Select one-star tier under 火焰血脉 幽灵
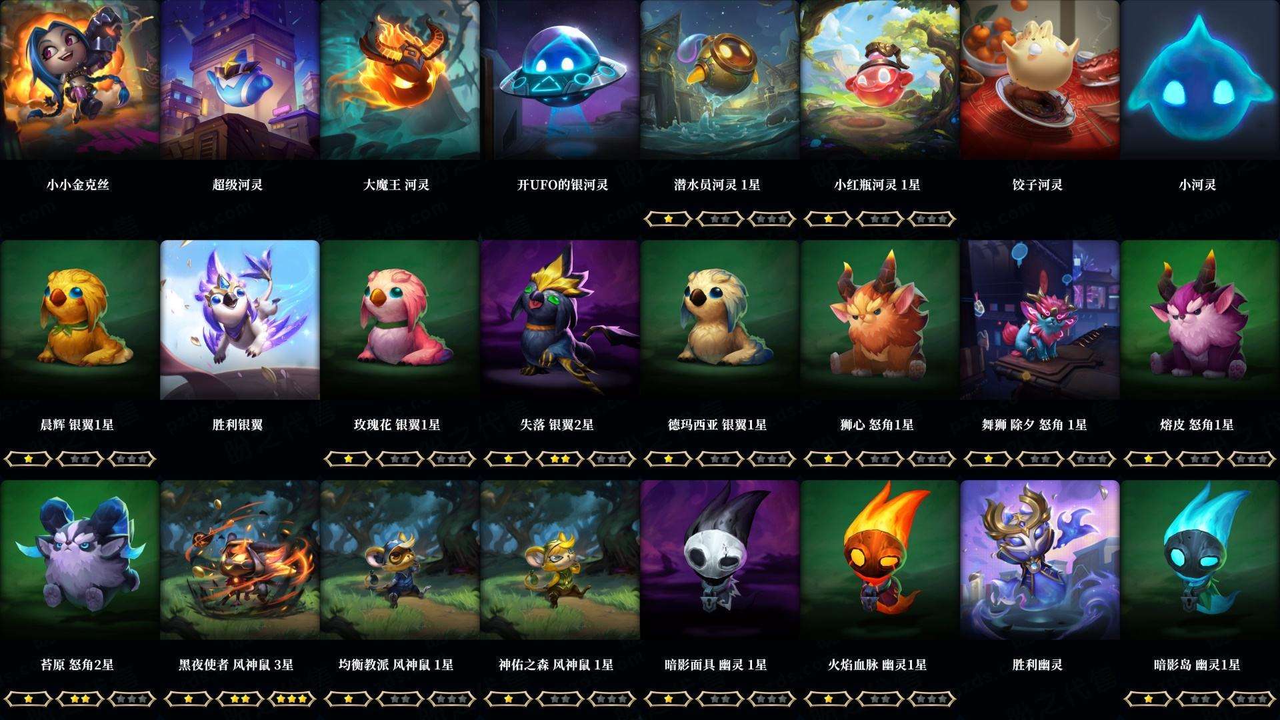Screen dimensions: 1280x720 coord(828,699)
